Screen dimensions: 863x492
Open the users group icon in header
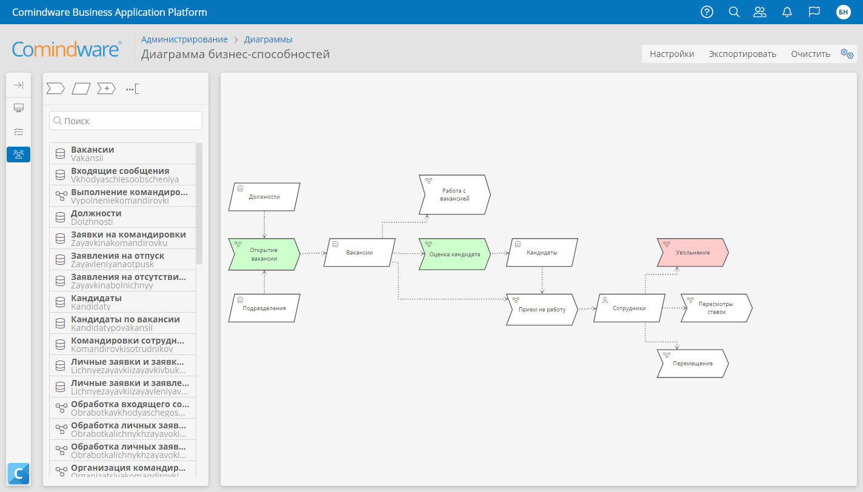759,12
